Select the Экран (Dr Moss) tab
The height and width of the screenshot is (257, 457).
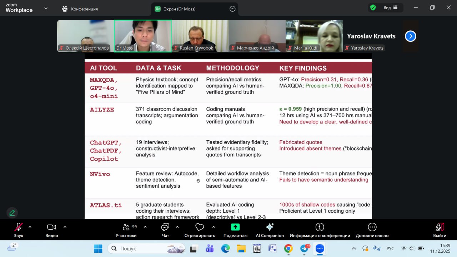point(180,9)
